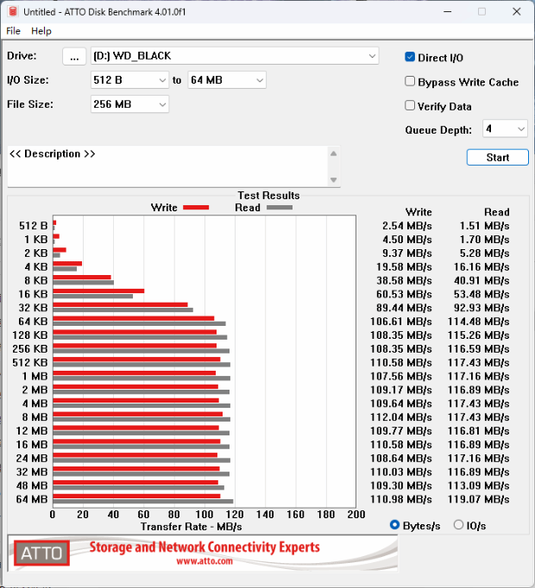Click the ATTO app icon in title bar

(x=13, y=11)
